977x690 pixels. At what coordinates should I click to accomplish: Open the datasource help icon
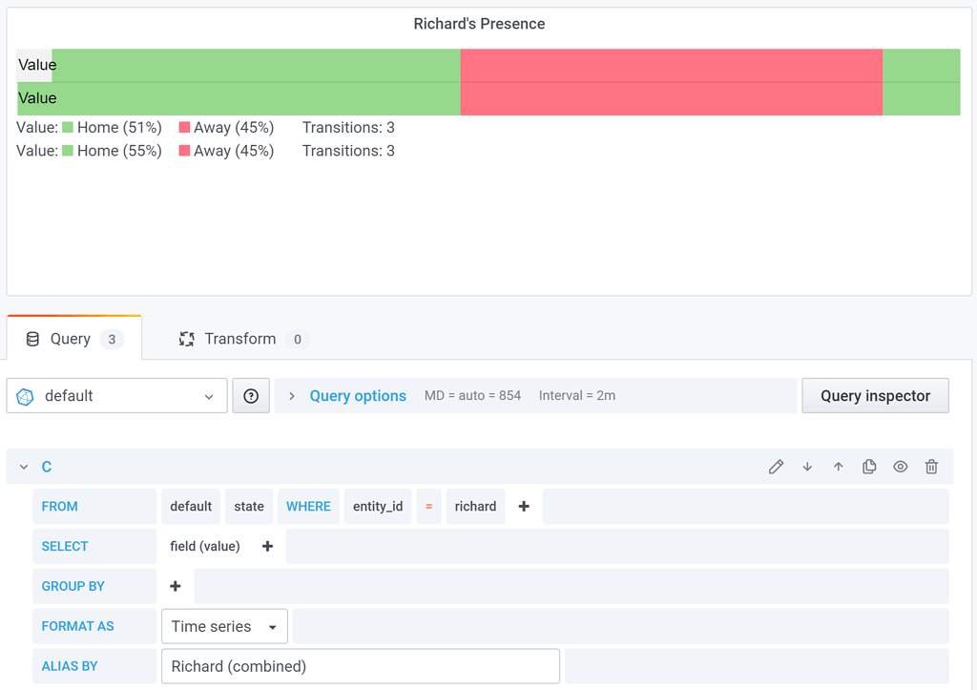click(250, 395)
